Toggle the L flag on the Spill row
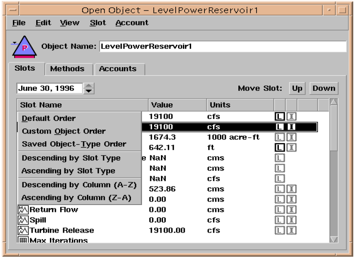The image size is (355, 258). click(x=280, y=220)
